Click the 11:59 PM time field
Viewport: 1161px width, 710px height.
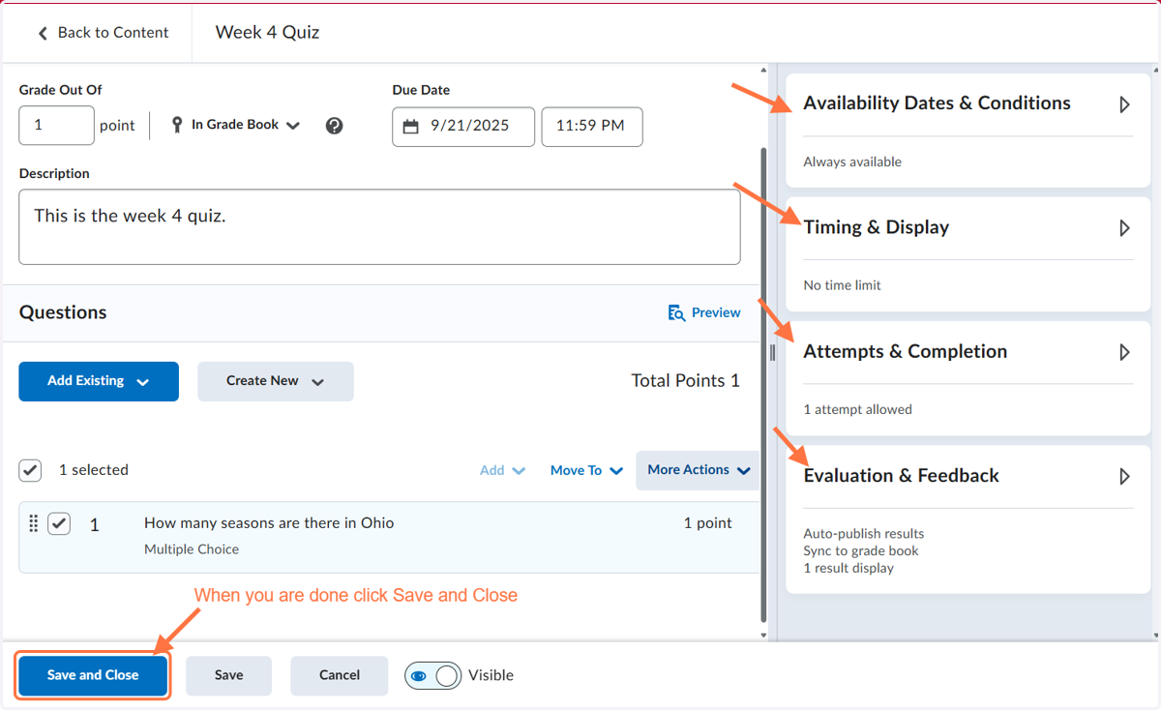592,127
